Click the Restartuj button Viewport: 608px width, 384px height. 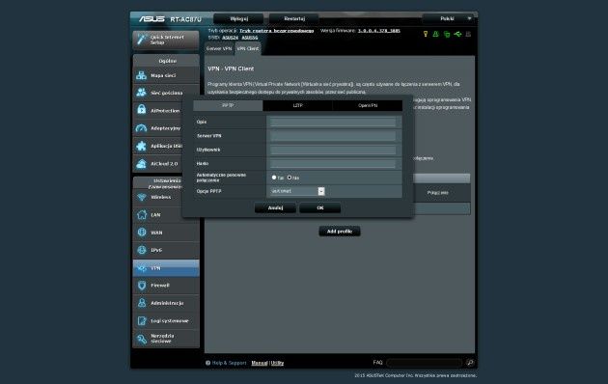click(294, 18)
